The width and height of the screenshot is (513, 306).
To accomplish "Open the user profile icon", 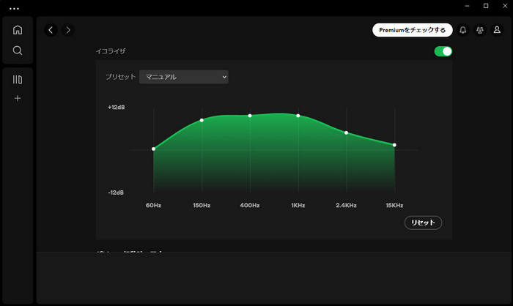I will [497, 30].
